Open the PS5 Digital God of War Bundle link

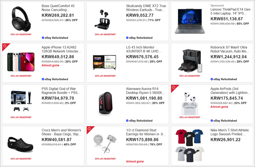(61, 91)
